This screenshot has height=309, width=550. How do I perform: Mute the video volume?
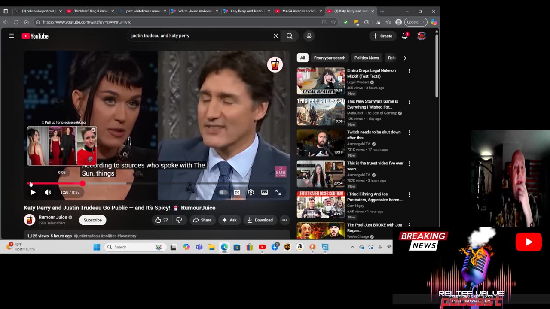(48, 192)
